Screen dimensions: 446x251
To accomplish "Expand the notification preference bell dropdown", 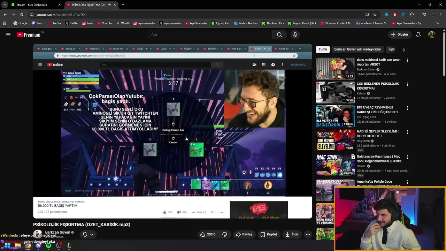I will [88, 234].
